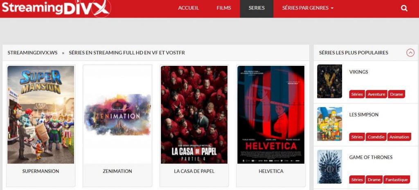
Task: Click the Game of Thrones sidebar thumbnail
Action: (x=329, y=166)
